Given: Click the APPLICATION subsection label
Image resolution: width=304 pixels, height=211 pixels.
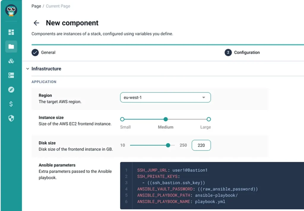Looking at the screenshot, I should click(x=44, y=82).
